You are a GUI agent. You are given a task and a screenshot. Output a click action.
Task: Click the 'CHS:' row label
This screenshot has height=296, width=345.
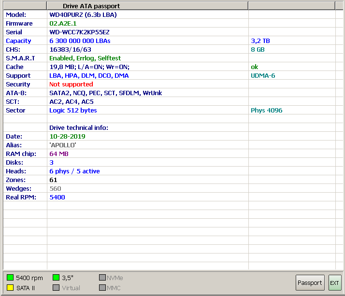13,49
